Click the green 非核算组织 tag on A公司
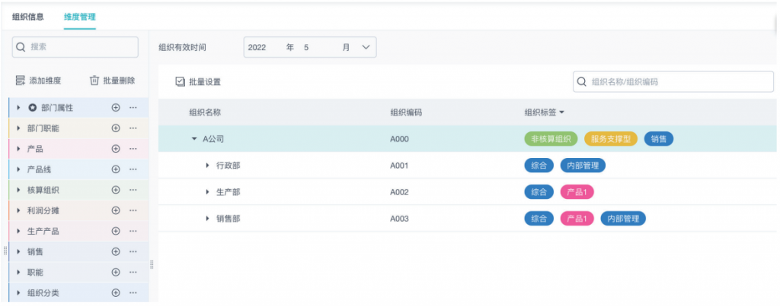 coord(551,140)
